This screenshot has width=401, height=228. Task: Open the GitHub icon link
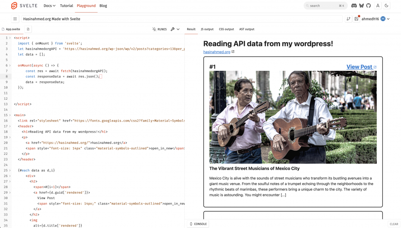pyautogui.click(x=368, y=6)
